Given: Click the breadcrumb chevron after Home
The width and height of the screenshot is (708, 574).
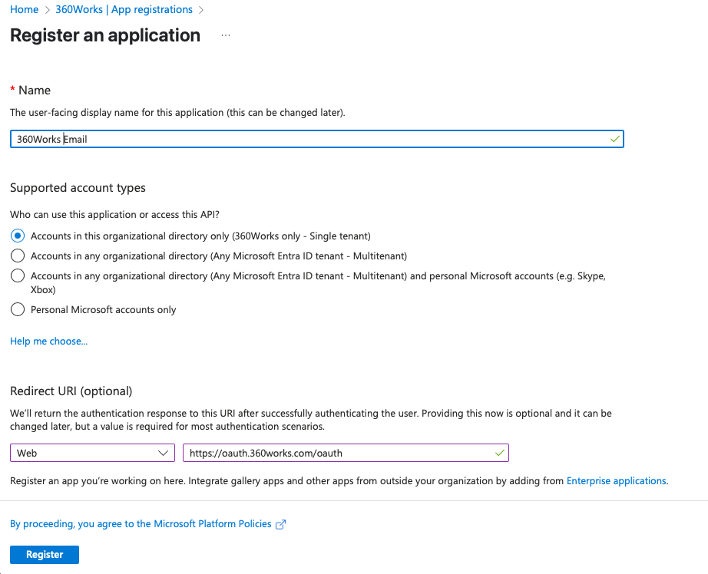Looking at the screenshot, I should 47,10.
